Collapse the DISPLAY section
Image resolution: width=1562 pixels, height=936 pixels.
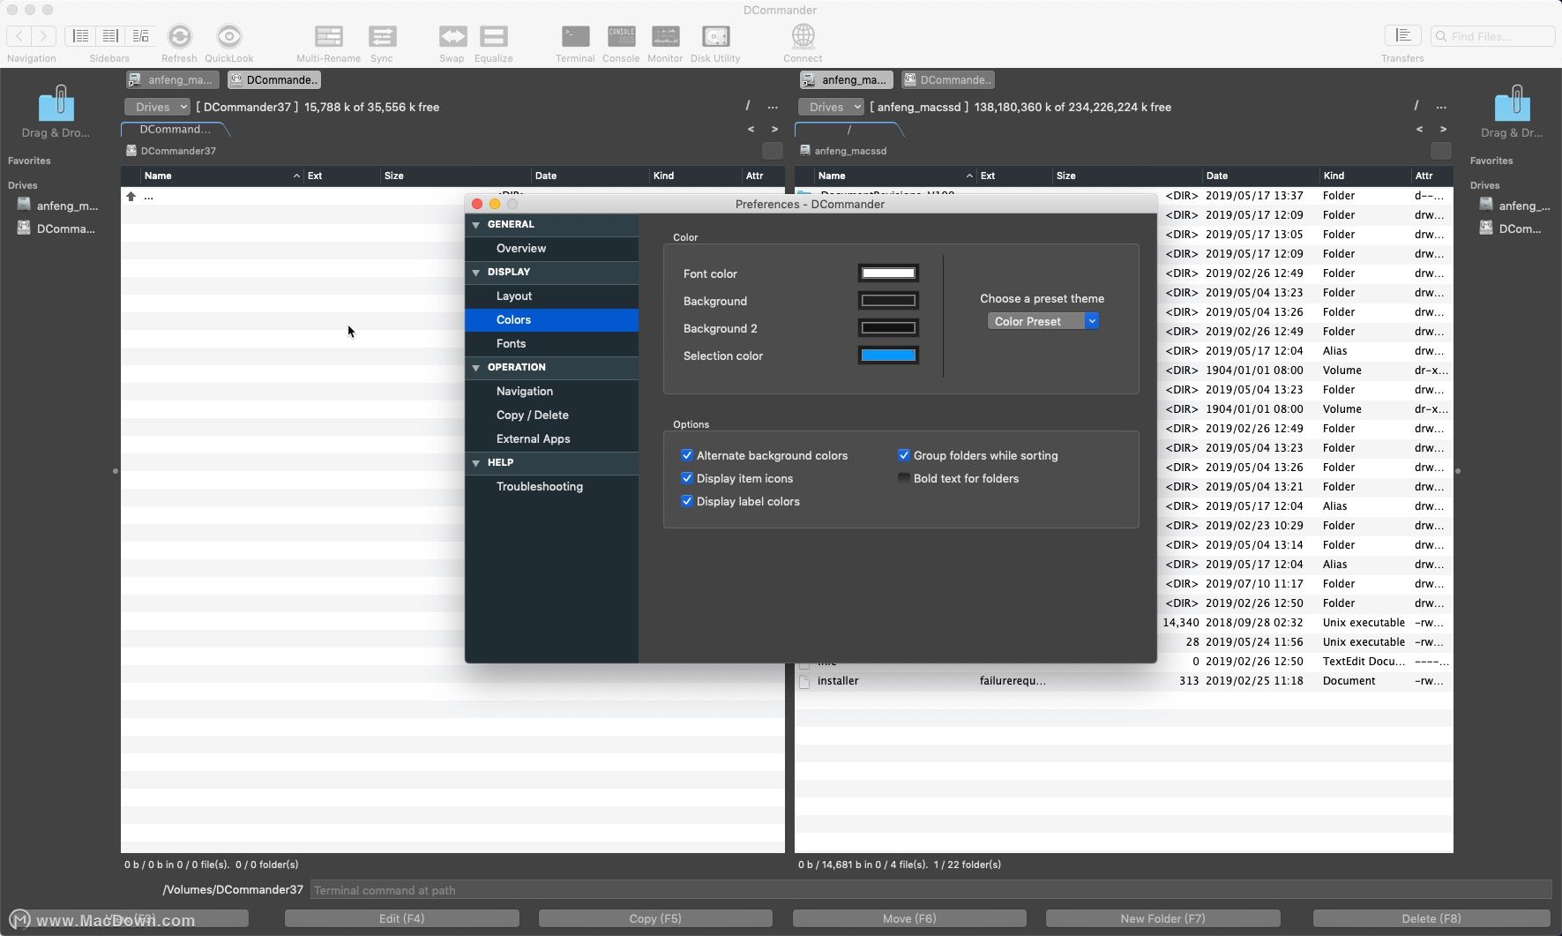coord(476,273)
